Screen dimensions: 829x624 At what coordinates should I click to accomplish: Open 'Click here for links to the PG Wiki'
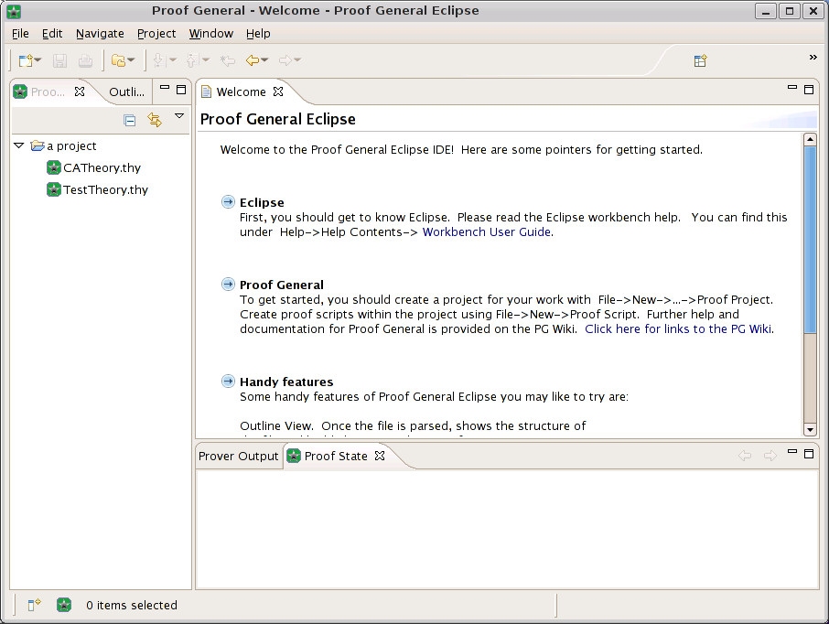point(678,328)
